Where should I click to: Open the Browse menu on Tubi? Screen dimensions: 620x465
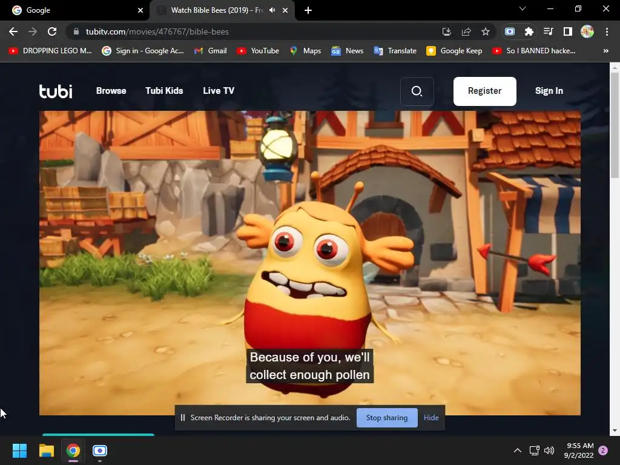[111, 91]
